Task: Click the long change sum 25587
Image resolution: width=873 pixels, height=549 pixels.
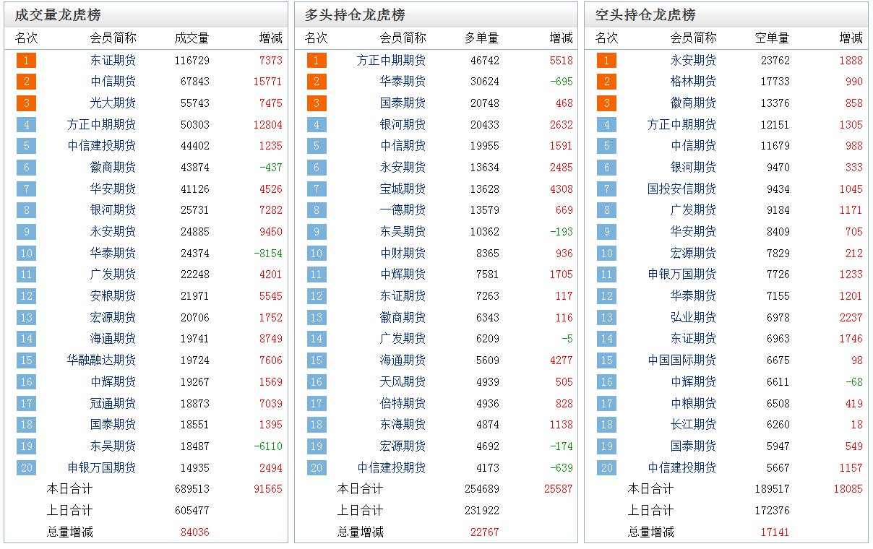Action: 559,489
